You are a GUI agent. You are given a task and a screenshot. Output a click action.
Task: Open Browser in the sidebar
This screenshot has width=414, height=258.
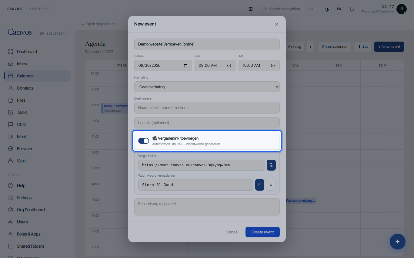pyautogui.click(x=37, y=149)
